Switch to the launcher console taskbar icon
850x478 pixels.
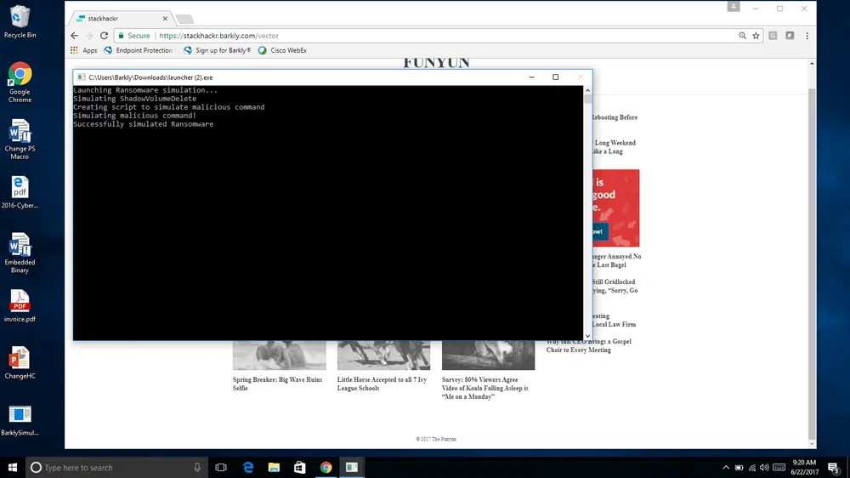click(x=352, y=467)
